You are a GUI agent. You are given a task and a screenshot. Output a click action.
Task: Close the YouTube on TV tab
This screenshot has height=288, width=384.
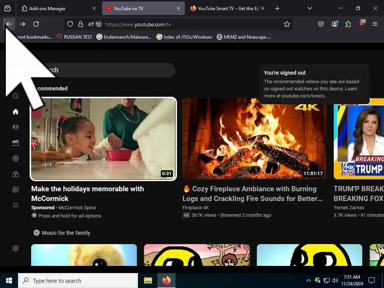(x=178, y=8)
